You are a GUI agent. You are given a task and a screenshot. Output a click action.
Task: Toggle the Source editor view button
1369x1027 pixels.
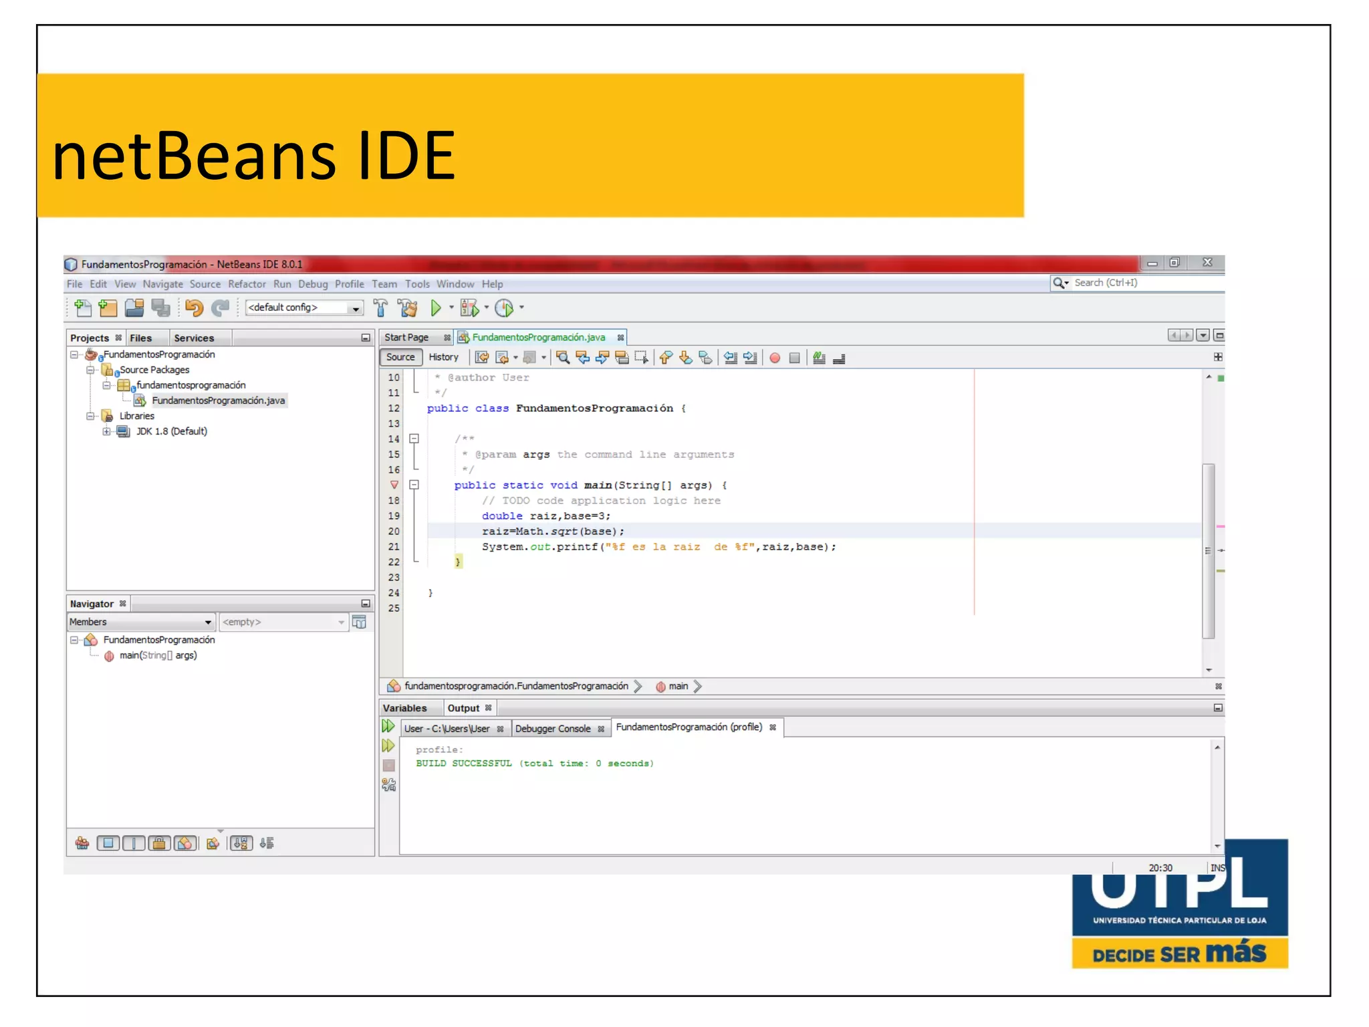(400, 357)
